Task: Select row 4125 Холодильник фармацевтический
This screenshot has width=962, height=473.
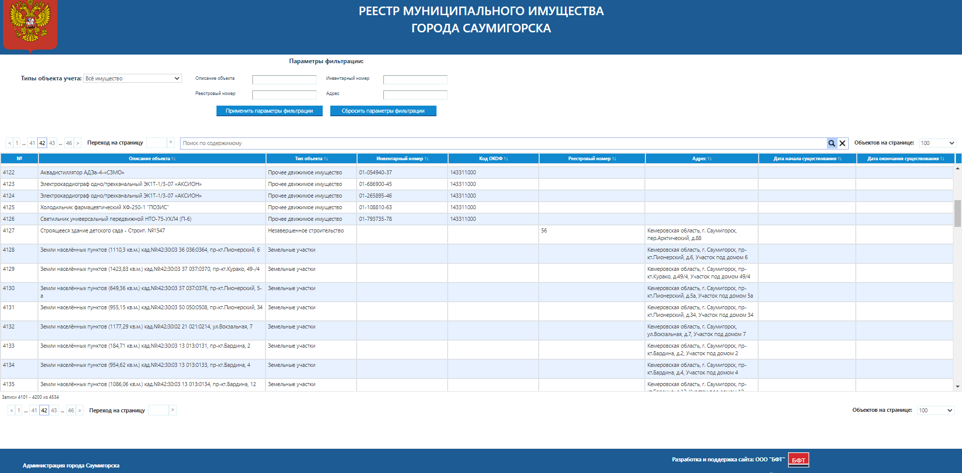Action: (477, 207)
